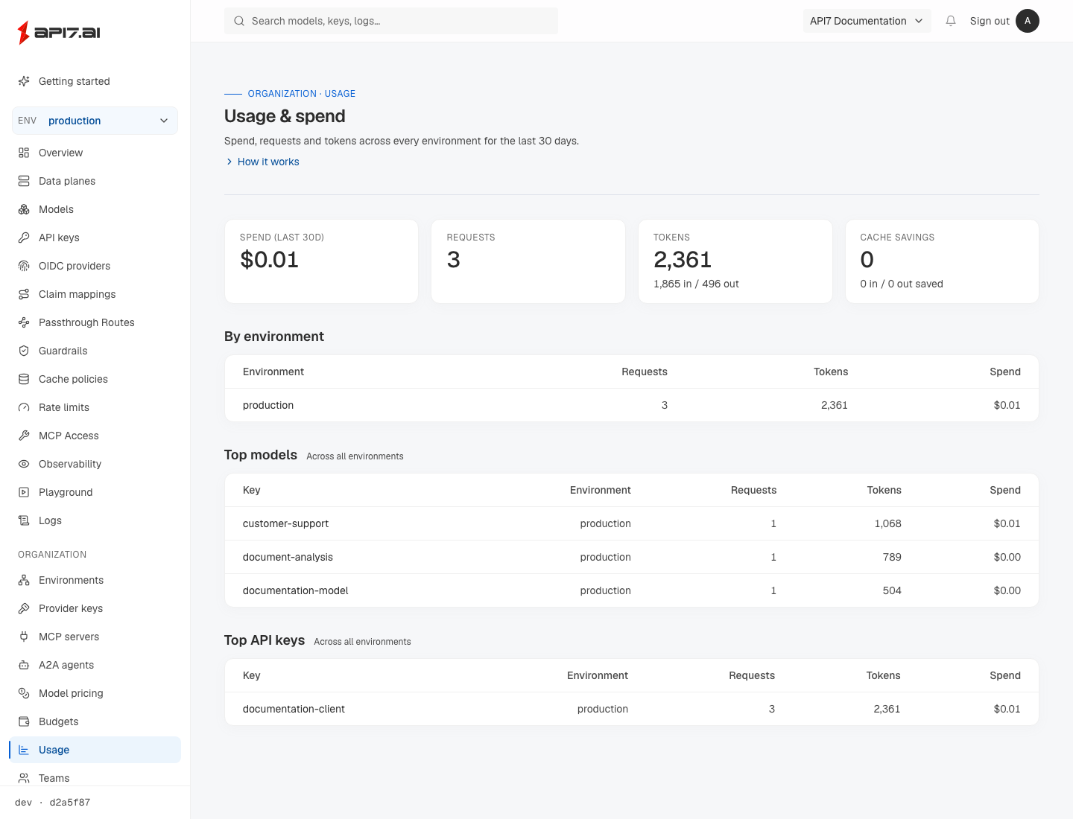
Task: Click the Passthrough Routes icon
Action: 24,322
